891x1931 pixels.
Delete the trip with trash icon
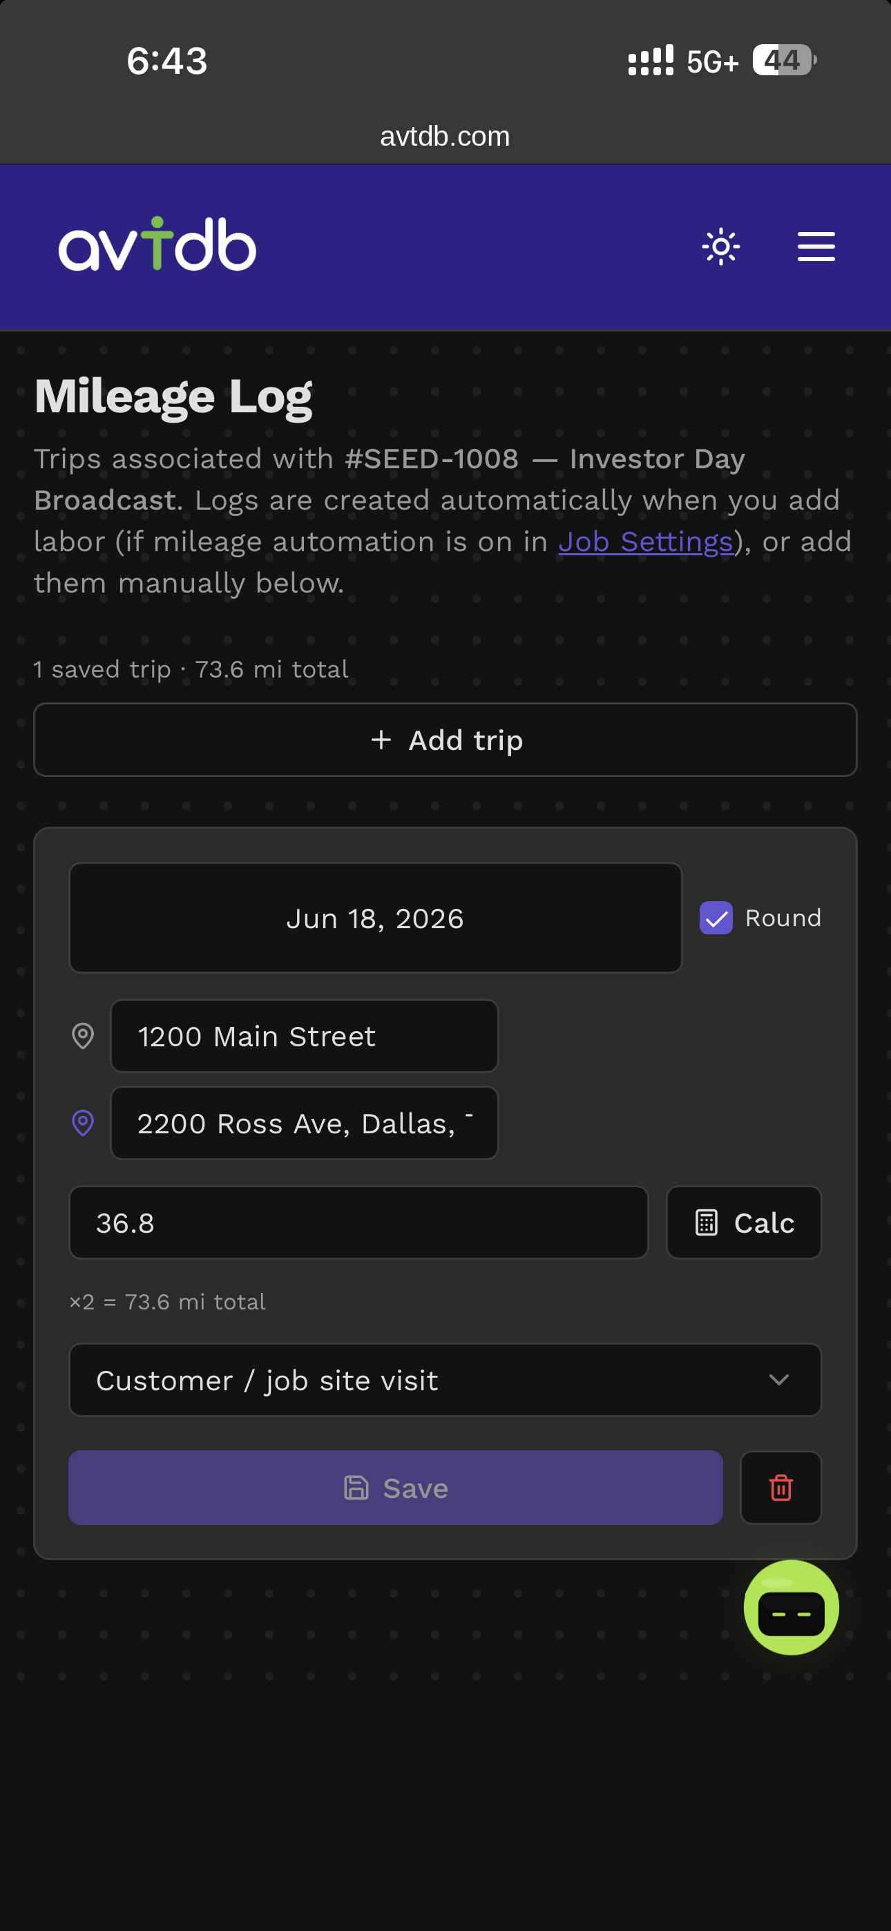point(780,1487)
